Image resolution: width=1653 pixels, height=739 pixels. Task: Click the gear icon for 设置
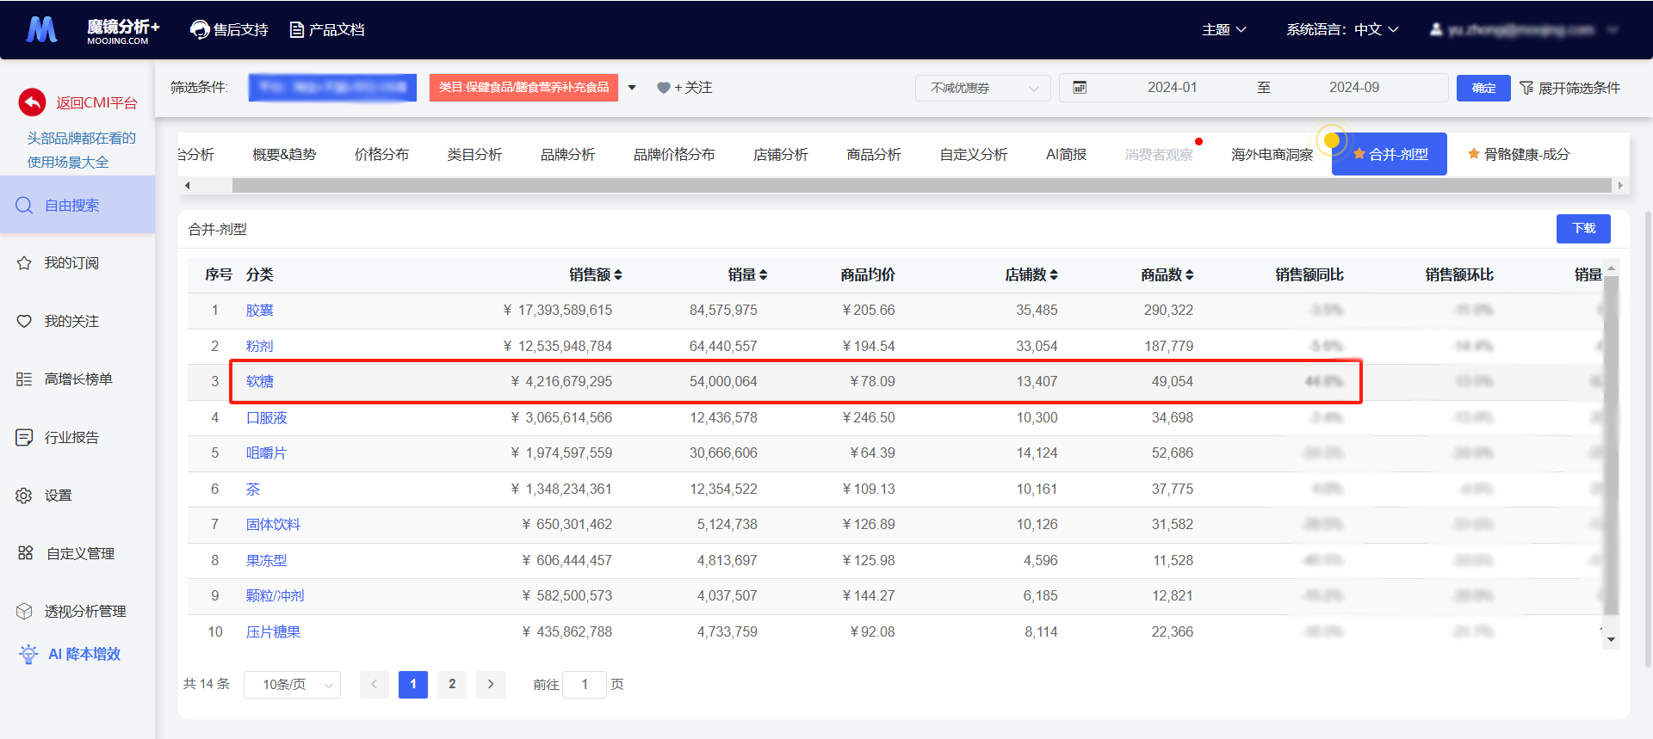pyautogui.click(x=24, y=496)
